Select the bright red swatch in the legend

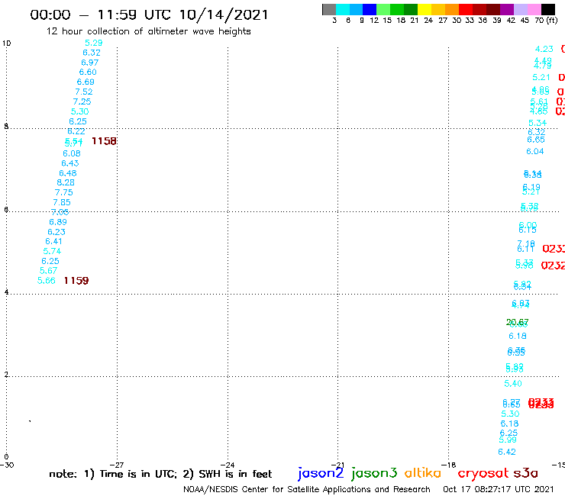point(466,9)
